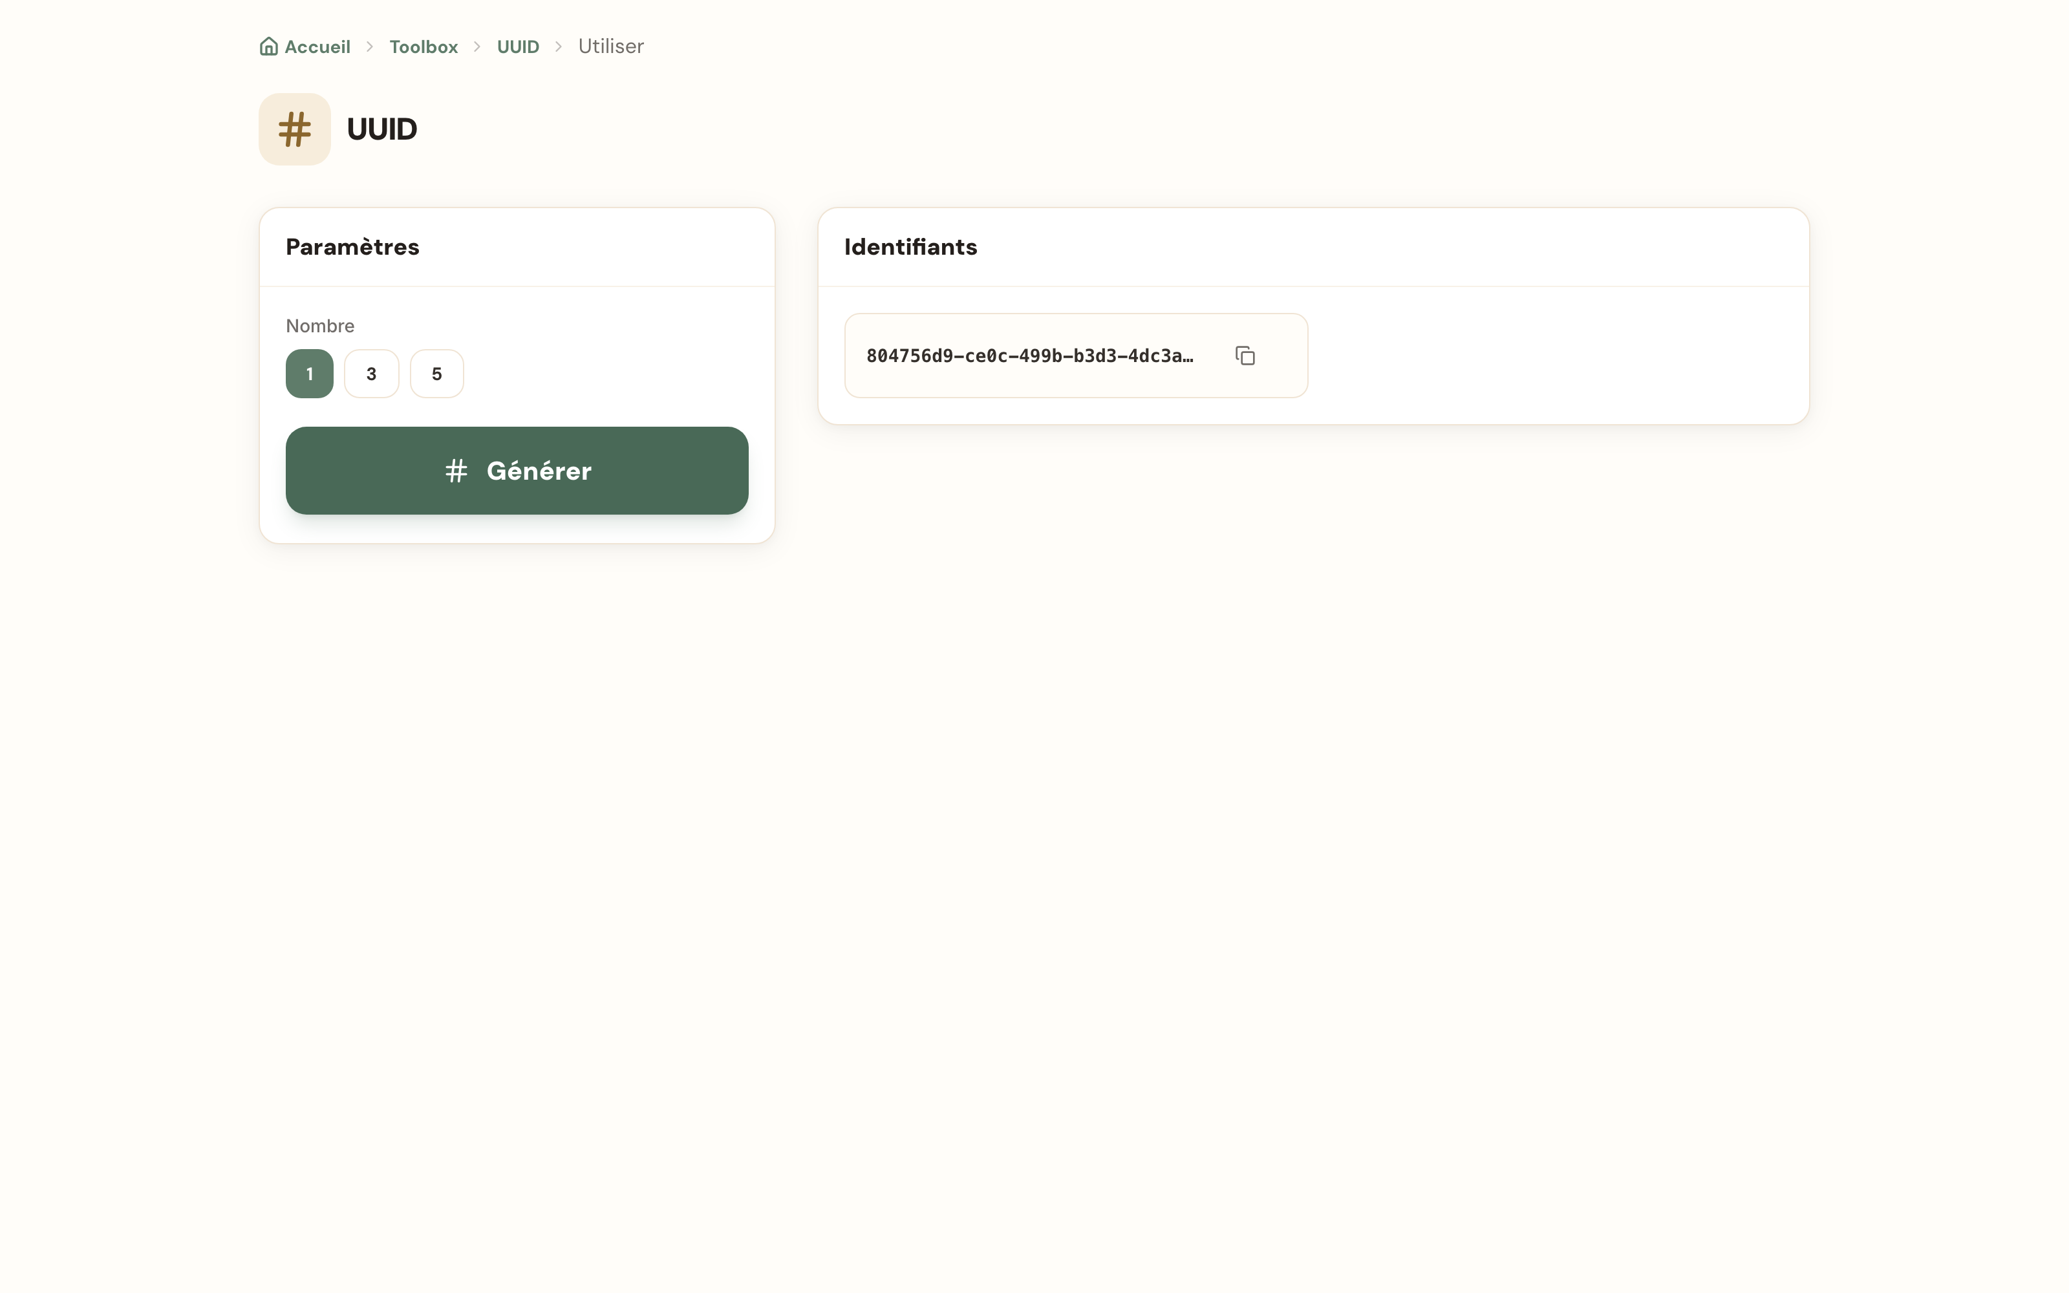Select quantity 5 under Nombre

[x=437, y=374]
